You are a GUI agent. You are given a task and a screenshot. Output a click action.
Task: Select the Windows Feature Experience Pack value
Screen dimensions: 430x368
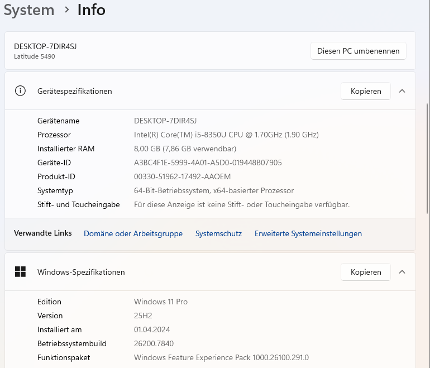[221, 357]
